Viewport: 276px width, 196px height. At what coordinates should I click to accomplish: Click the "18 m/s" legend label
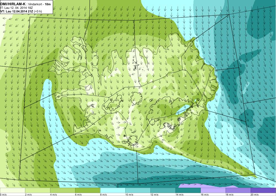tap(230, 195)
